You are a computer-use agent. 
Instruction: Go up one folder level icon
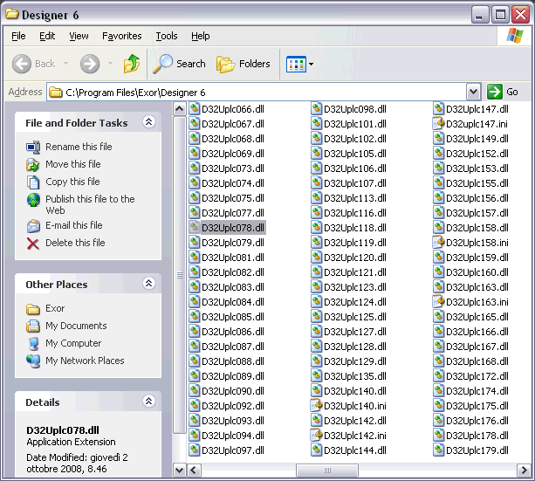(132, 64)
